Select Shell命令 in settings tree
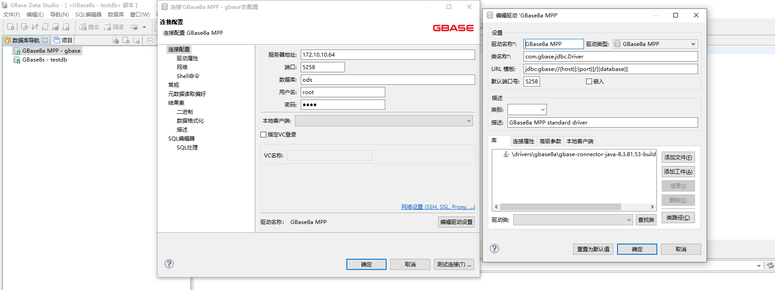This screenshot has height=290, width=775. pos(188,76)
